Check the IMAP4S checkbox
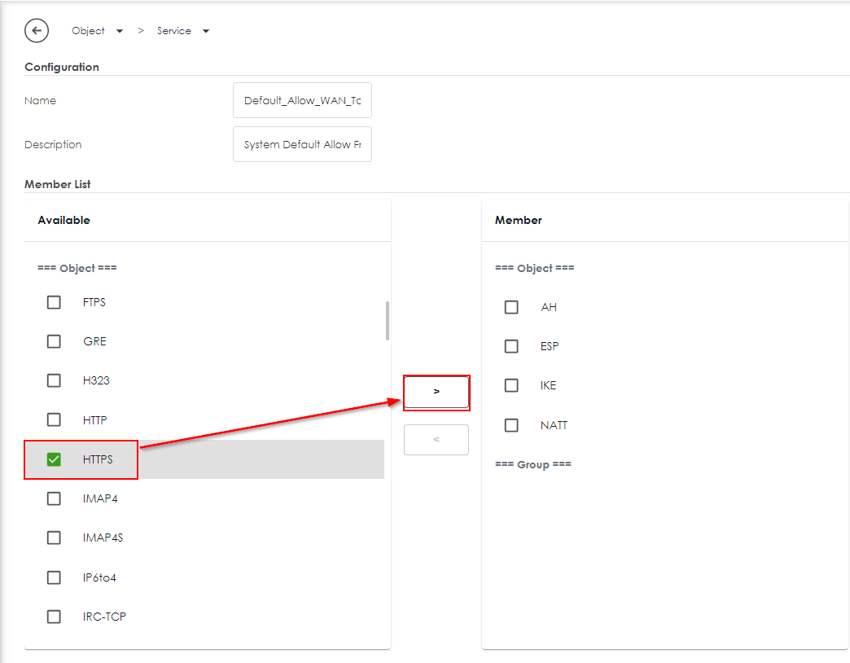The image size is (850, 663). [x=54, y=538]
